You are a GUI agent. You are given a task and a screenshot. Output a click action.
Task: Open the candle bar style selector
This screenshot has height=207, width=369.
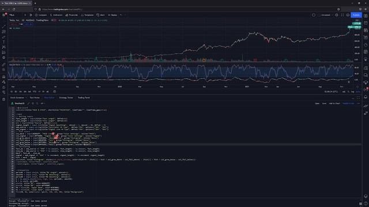[31, 15]
